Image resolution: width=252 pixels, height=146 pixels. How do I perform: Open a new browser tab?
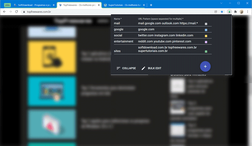(151, 5)
